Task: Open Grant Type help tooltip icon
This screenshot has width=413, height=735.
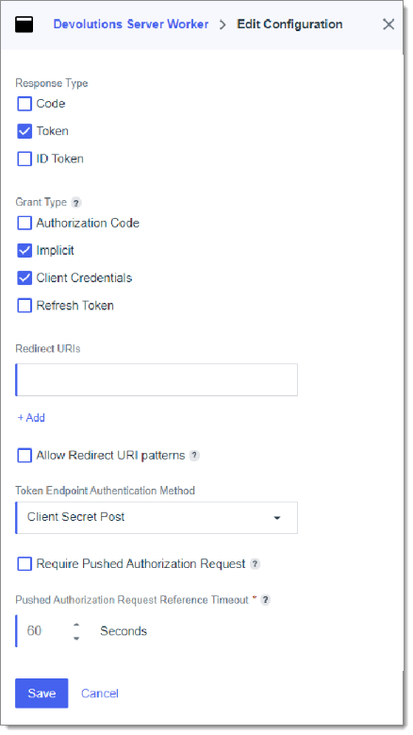Action: (76, 203)
